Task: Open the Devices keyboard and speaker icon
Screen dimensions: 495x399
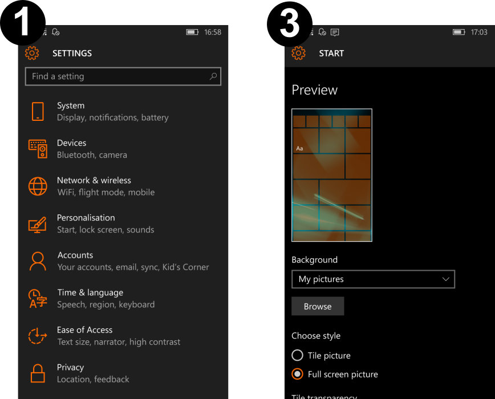Action: point(38,149)
